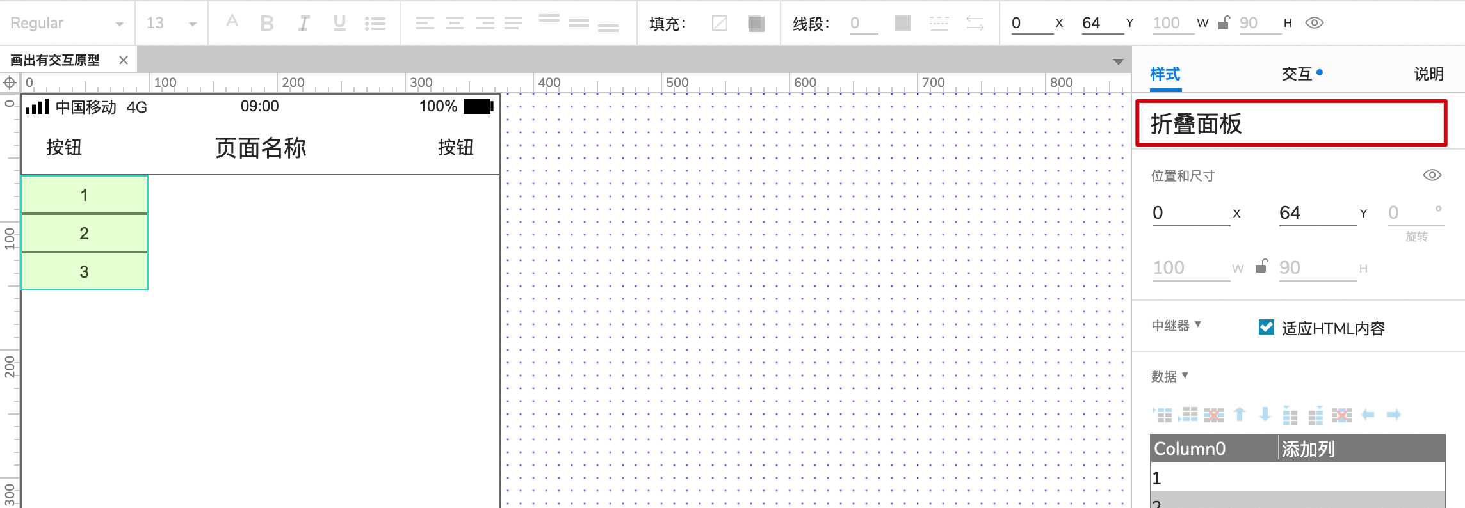Move row down in repeater data
Screen dimensions: 1465x508
(1265, 415)
